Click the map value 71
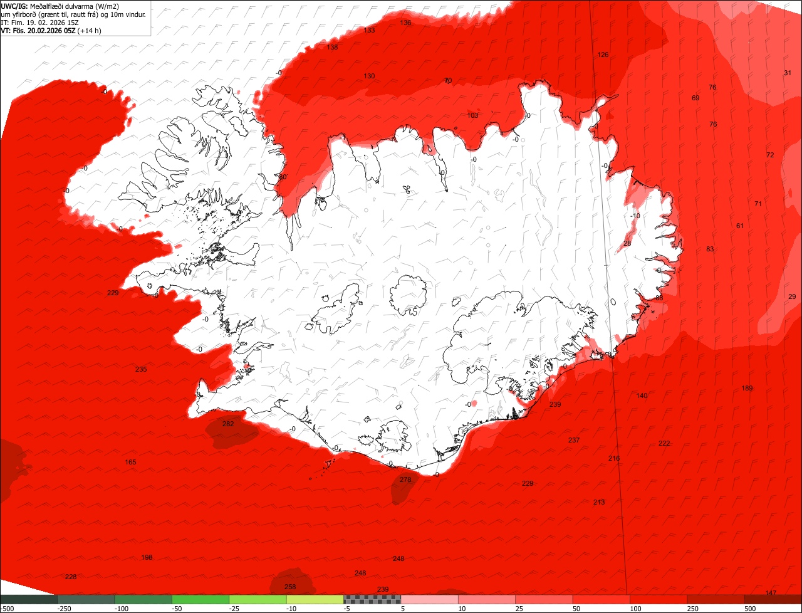 pos(758,204)
